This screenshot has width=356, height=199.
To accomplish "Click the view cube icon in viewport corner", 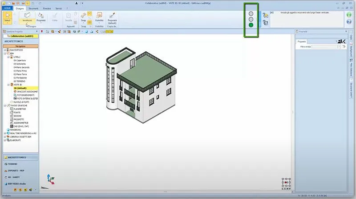I will 286,183.
